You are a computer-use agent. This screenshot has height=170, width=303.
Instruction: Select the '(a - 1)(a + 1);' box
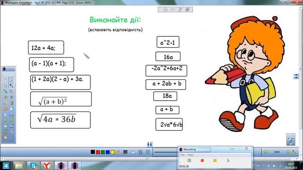(52, 65)
